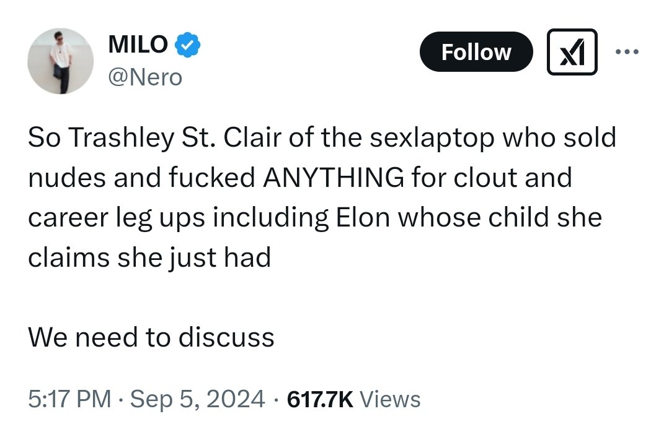Click the Views label beside the count
This screenshot has height=432, width=669.
coord(390,399)
